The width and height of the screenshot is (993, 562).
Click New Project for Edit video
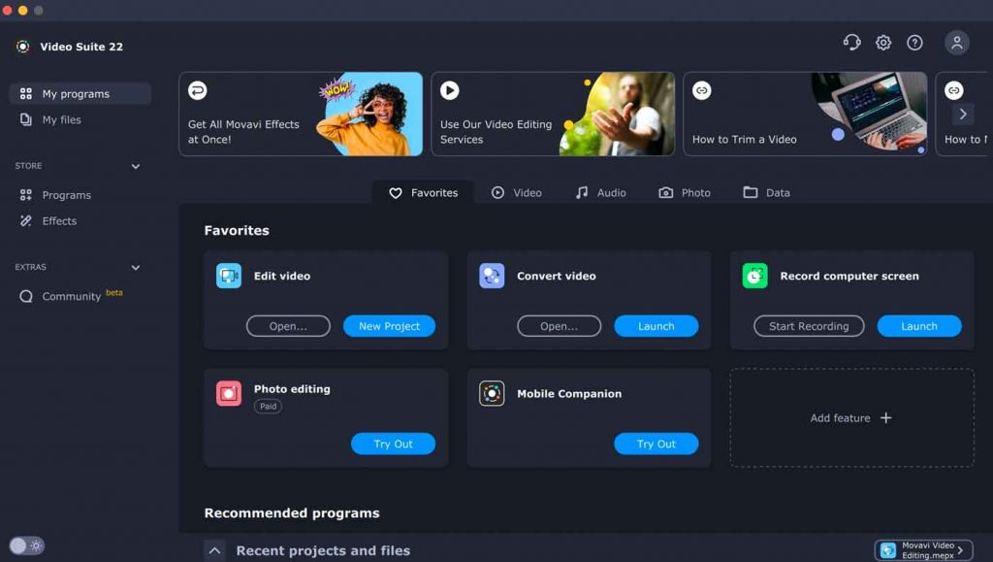[x=389, y=326]
